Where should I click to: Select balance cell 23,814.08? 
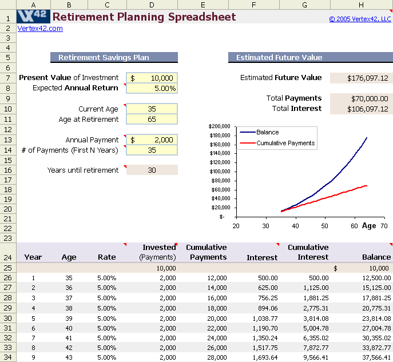coord(362,319)
